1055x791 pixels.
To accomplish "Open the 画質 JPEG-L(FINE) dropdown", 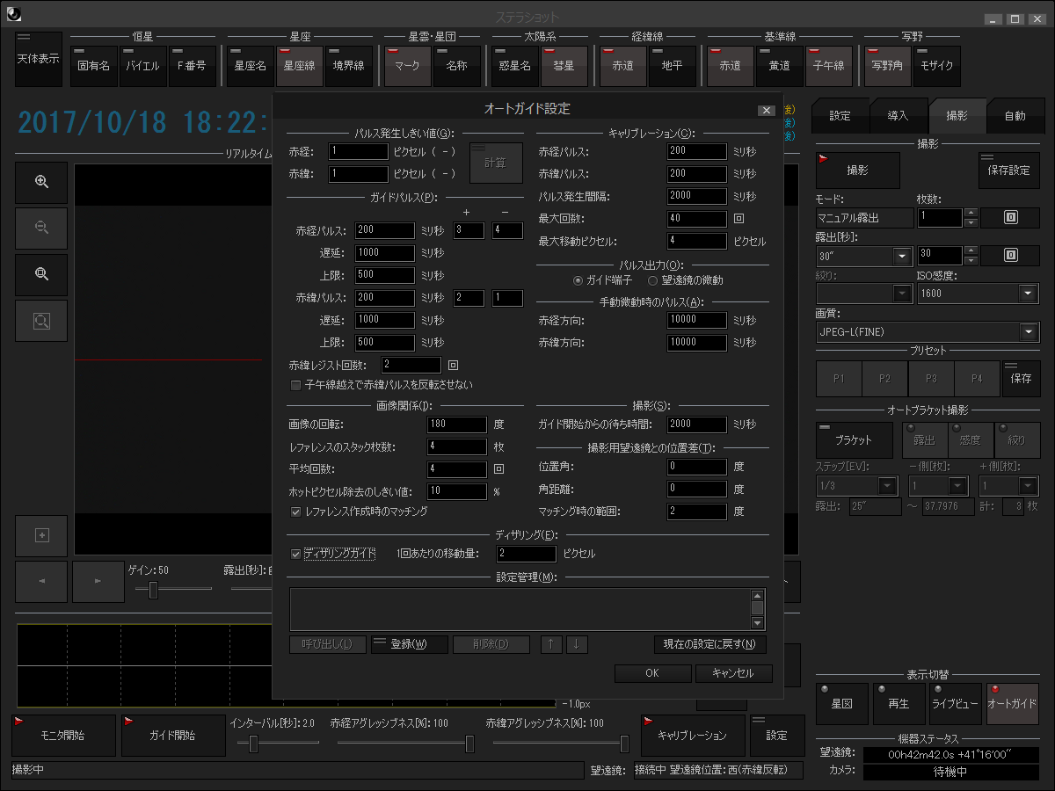I will point(1029,332).
